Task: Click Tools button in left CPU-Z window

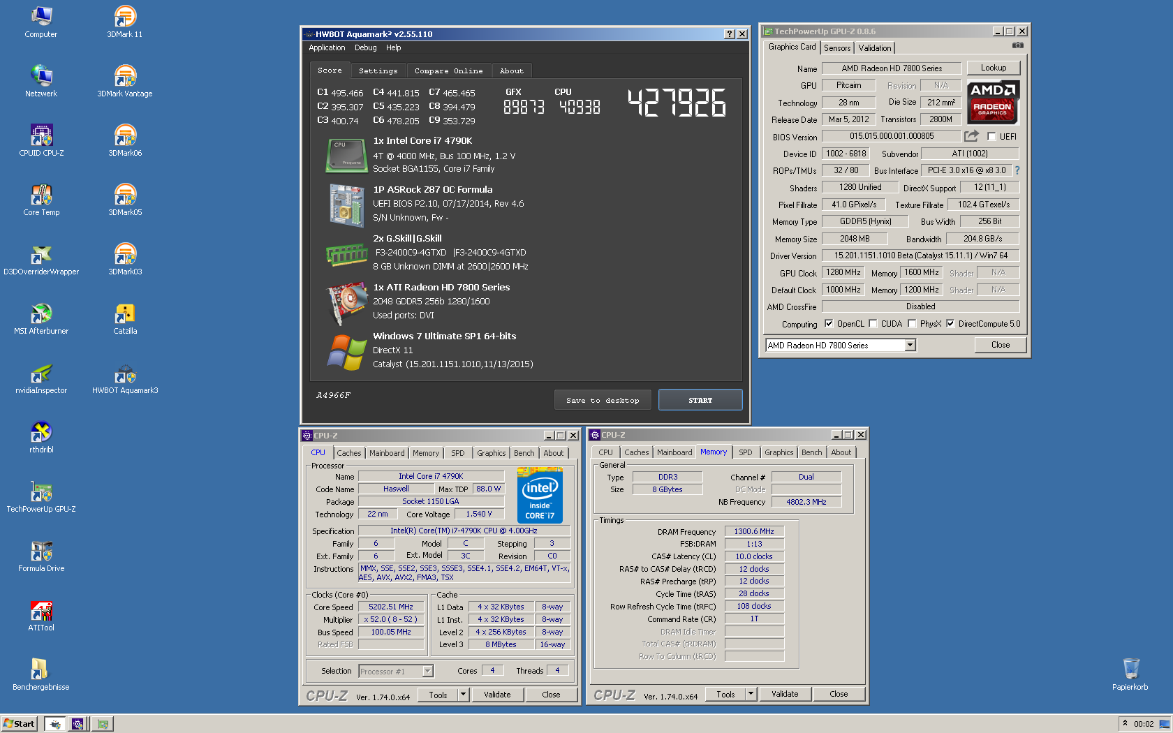Action: click(x=438, y=695)
